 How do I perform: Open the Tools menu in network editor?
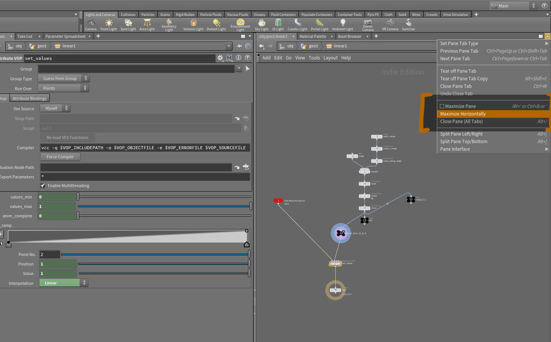(x=314, y=58)
